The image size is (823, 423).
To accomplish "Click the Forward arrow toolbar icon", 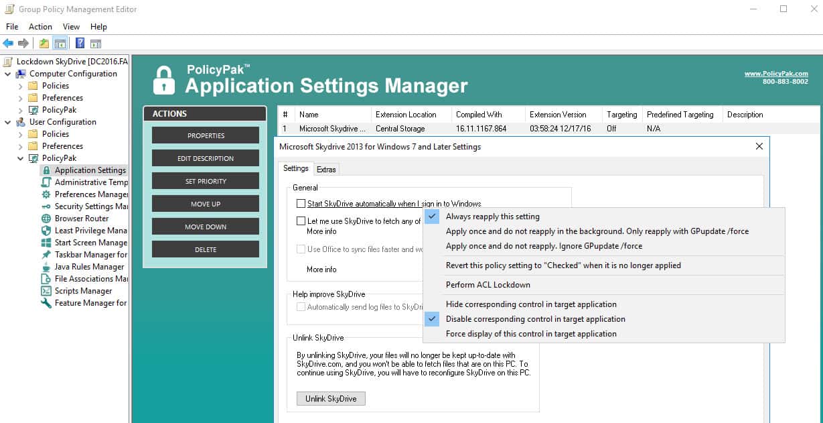I will tap(23, 44).
